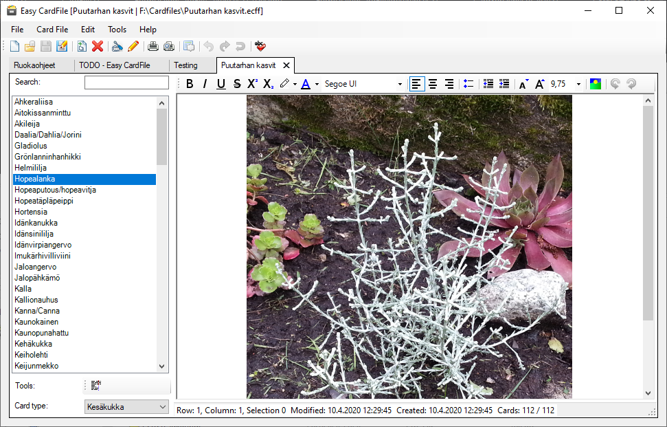Open the File menu
Screen dimensions: 667x427
click(x=17, y=30)
